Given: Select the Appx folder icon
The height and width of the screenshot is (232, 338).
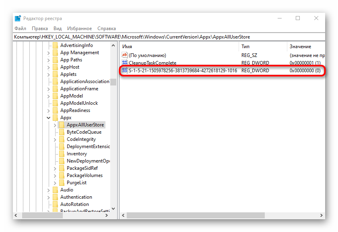Looking at the screenshot, I should (56, 118).
